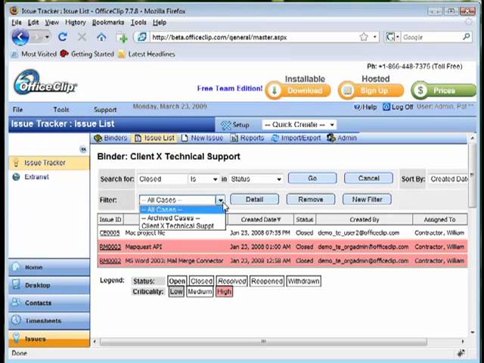Screen dimensions: 484x363
Task: Bookmark this page with the star icon
Action: [364, 37]
